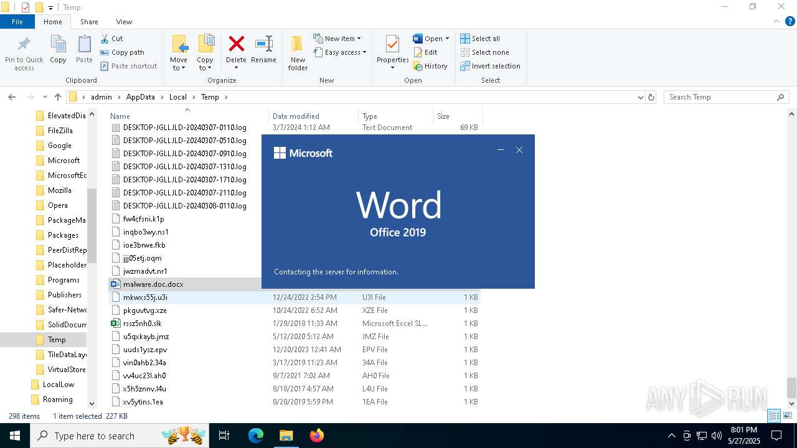797x448 pixels.
Task: Open FileZilla folder in navigation tree
Action: tap(60, 131)
